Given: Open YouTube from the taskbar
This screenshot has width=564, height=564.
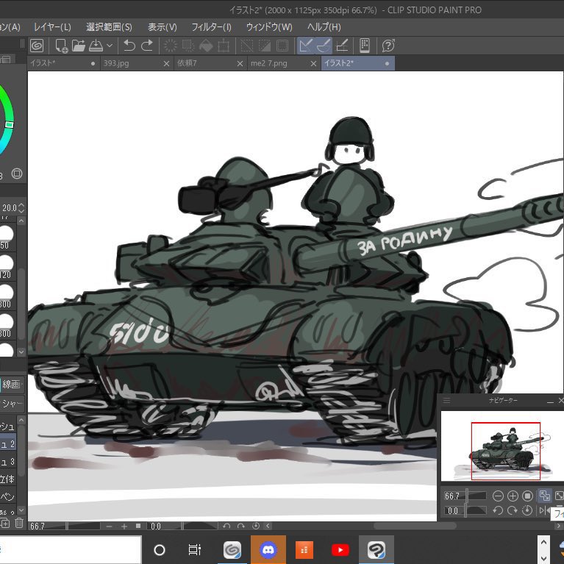Looking at the screenshot, I should click(340, 550).
